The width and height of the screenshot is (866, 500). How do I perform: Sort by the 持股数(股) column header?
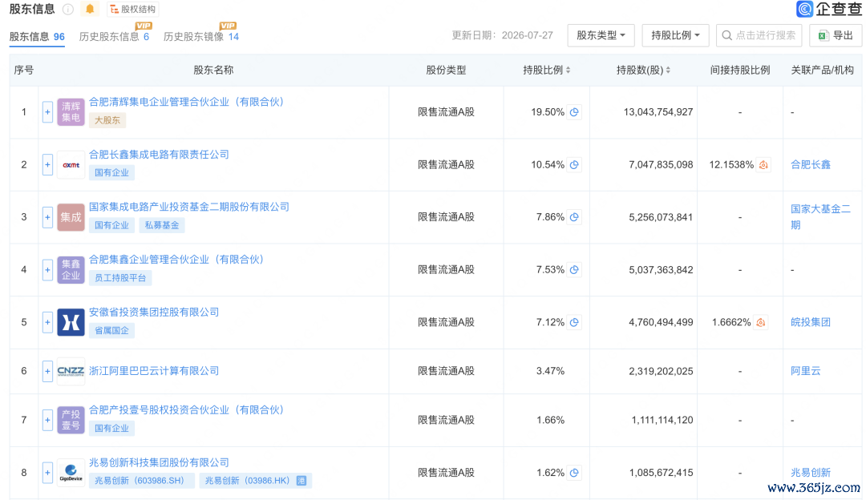click(x=643, y=70)
